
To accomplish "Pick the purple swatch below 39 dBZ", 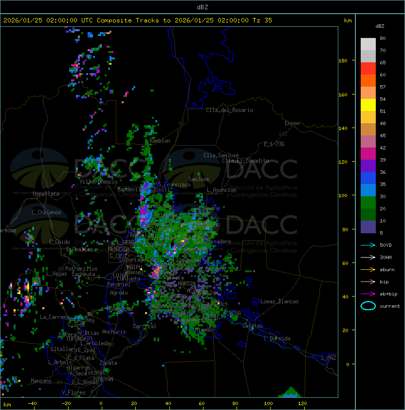I will tap(368, 166).
